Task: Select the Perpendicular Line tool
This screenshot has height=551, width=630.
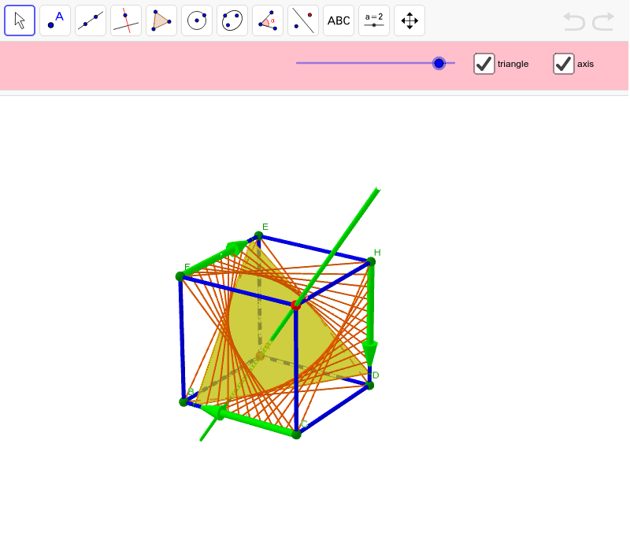Action: pos(125,20)
